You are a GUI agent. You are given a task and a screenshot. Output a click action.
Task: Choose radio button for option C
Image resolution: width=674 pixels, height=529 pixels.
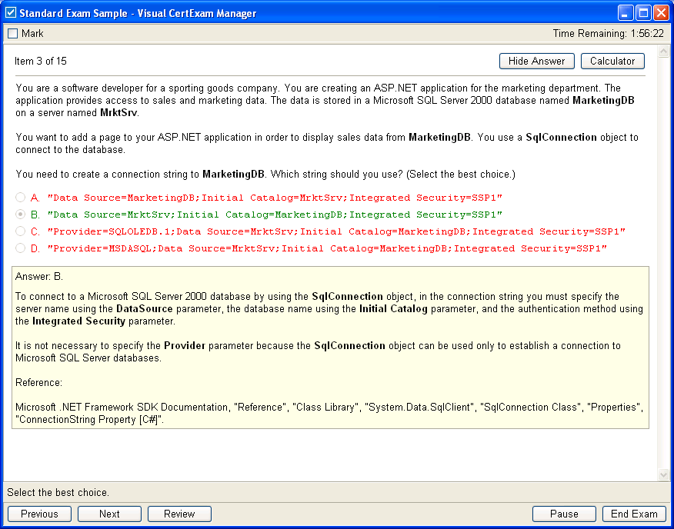click(x=20, y=231)
